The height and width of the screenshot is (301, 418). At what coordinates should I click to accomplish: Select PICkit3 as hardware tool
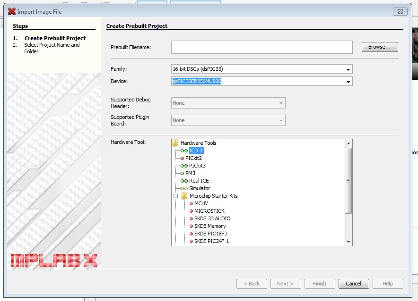click(197, 166)
